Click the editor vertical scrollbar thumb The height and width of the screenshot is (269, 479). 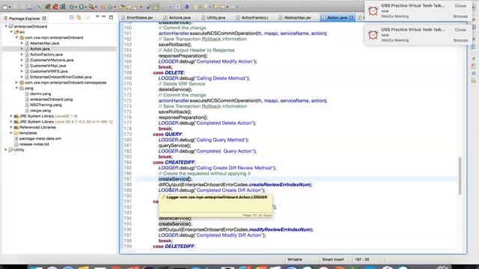(460, 176)
